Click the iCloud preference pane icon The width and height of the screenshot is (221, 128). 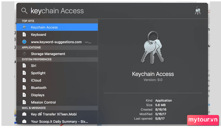click(24, 80)
